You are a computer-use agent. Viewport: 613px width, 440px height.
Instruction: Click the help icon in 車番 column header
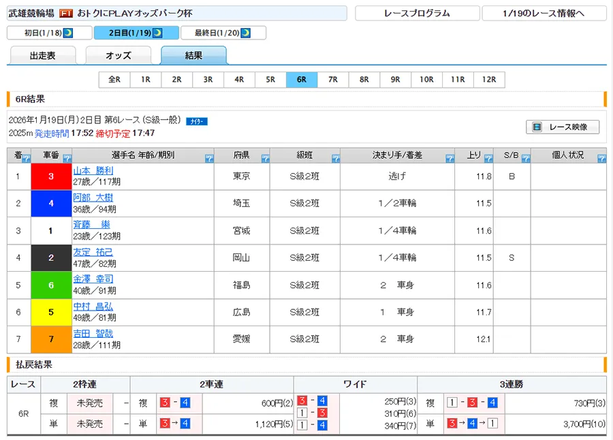(67, 159)
